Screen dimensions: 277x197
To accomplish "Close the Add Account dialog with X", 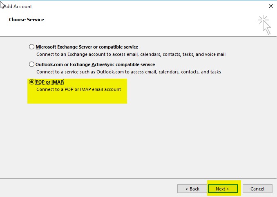I will [270, 7].
